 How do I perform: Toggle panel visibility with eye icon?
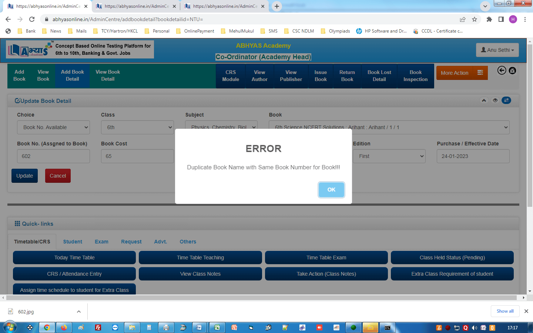(x=495, y=100)
